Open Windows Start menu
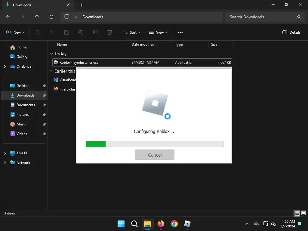This screenshot has height=231, width=308. (121, 224)
